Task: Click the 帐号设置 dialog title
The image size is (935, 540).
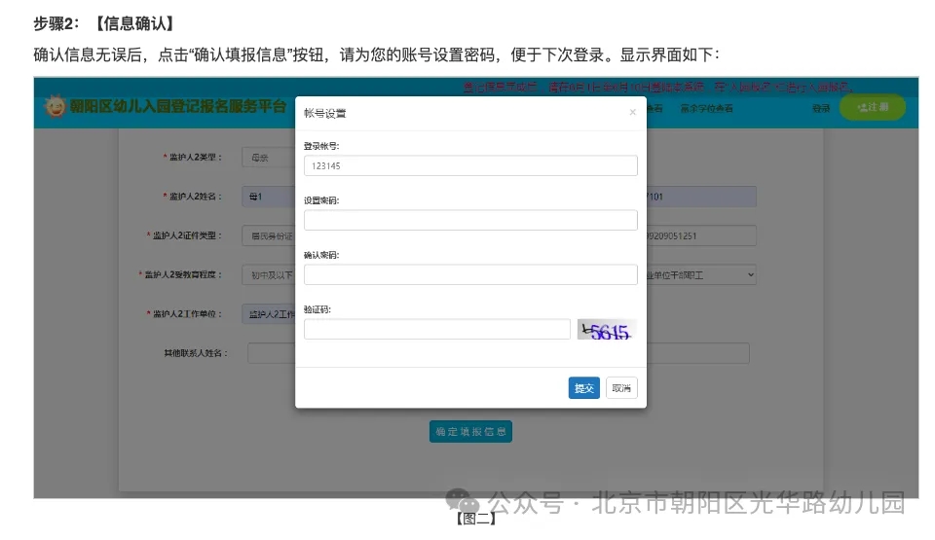Action: pyautogui.click(x=325, y=113)
